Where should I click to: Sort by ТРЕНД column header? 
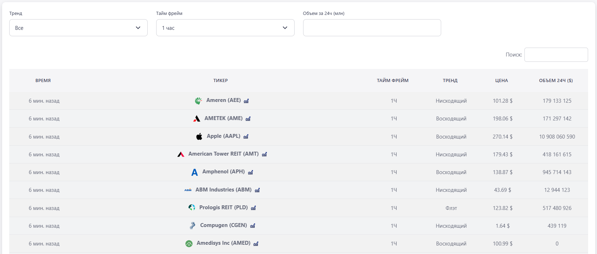tap(450, 81)
